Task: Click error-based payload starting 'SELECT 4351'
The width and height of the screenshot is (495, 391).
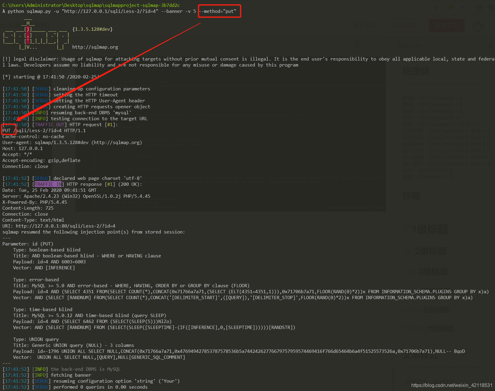Action: click(251, 292)
